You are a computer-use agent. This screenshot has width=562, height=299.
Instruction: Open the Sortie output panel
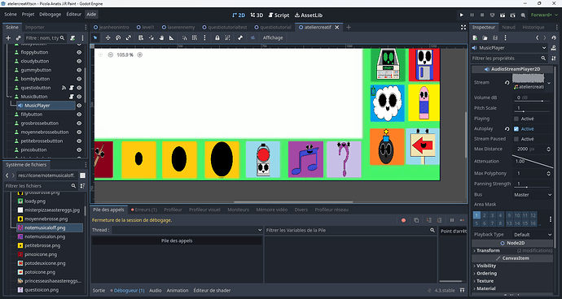[x=99, y=290]
